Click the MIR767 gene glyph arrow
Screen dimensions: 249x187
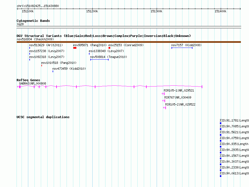click(164, 101)
